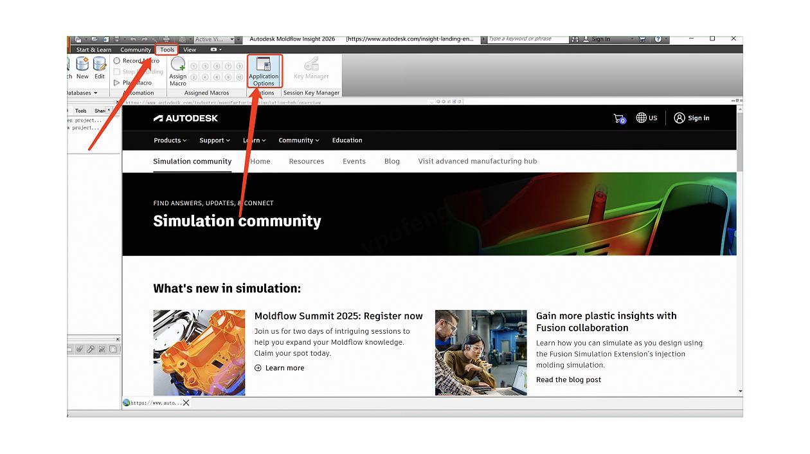Viewport: 810px width, 454px height.
Task: Close the https://www.auto... document tab
Action: tap(186, 403)
